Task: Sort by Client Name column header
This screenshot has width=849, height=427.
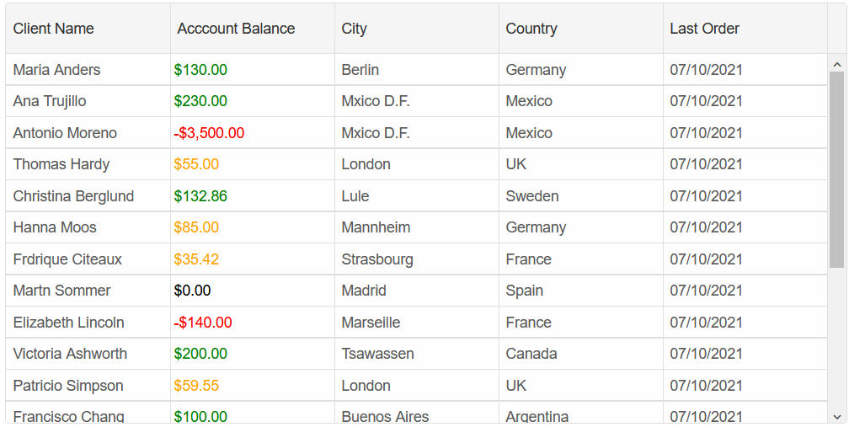Action: [88, 29]
